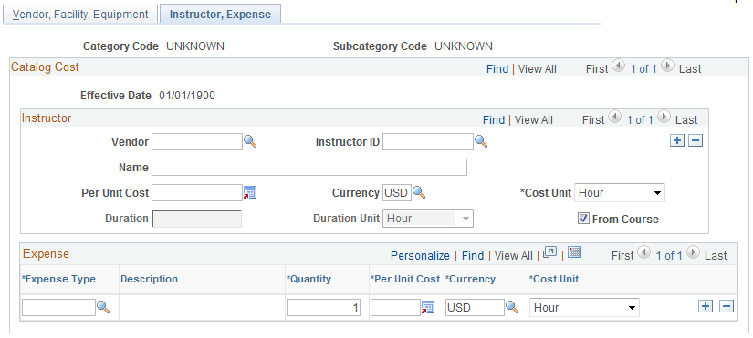Sort by Expense Currency column header
Viewport: 753px width, 338px height.
[x=470, y=279]
